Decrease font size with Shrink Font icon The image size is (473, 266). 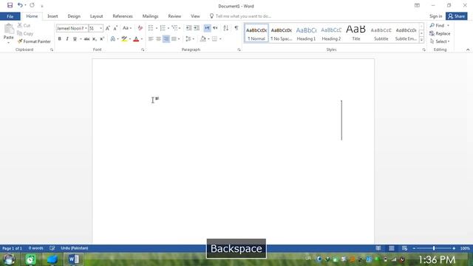pos(115,28)
